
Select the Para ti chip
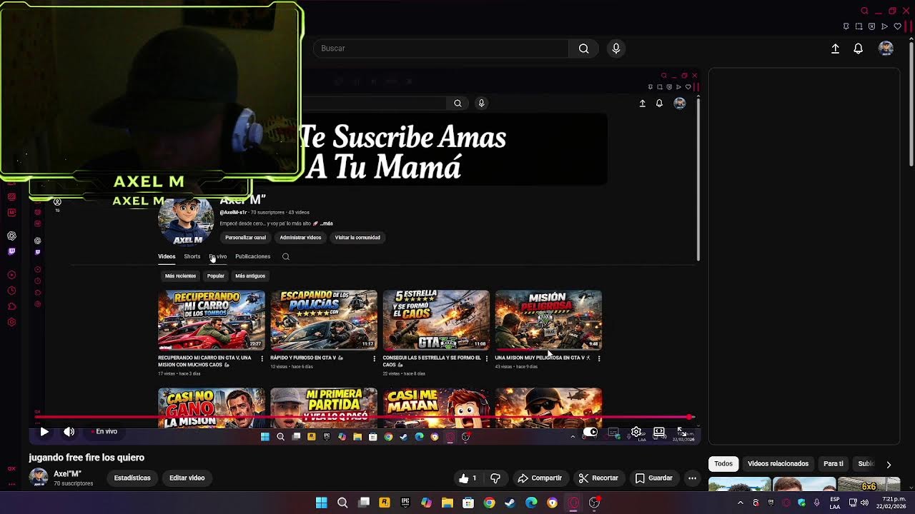pyautogui.click(x=834, y=464)
